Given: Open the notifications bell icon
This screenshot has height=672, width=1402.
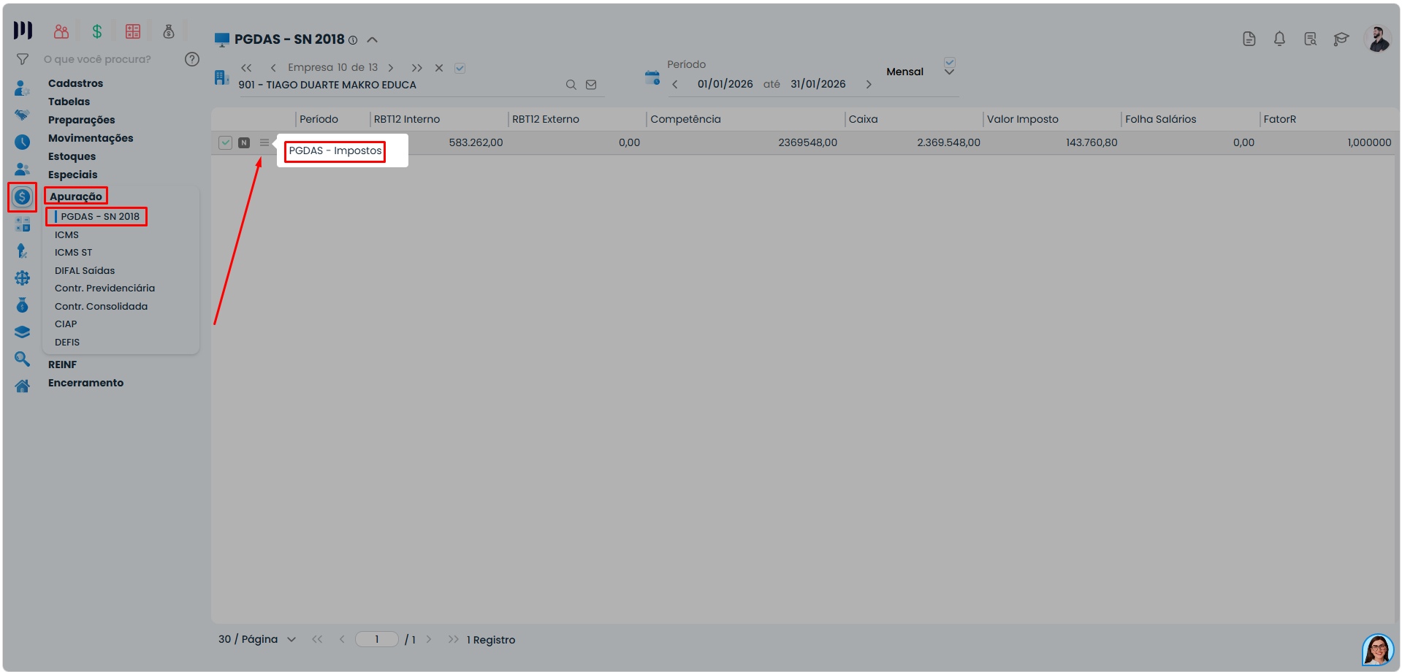Looking at the screenshot, I should click(x=1279, y=39).
